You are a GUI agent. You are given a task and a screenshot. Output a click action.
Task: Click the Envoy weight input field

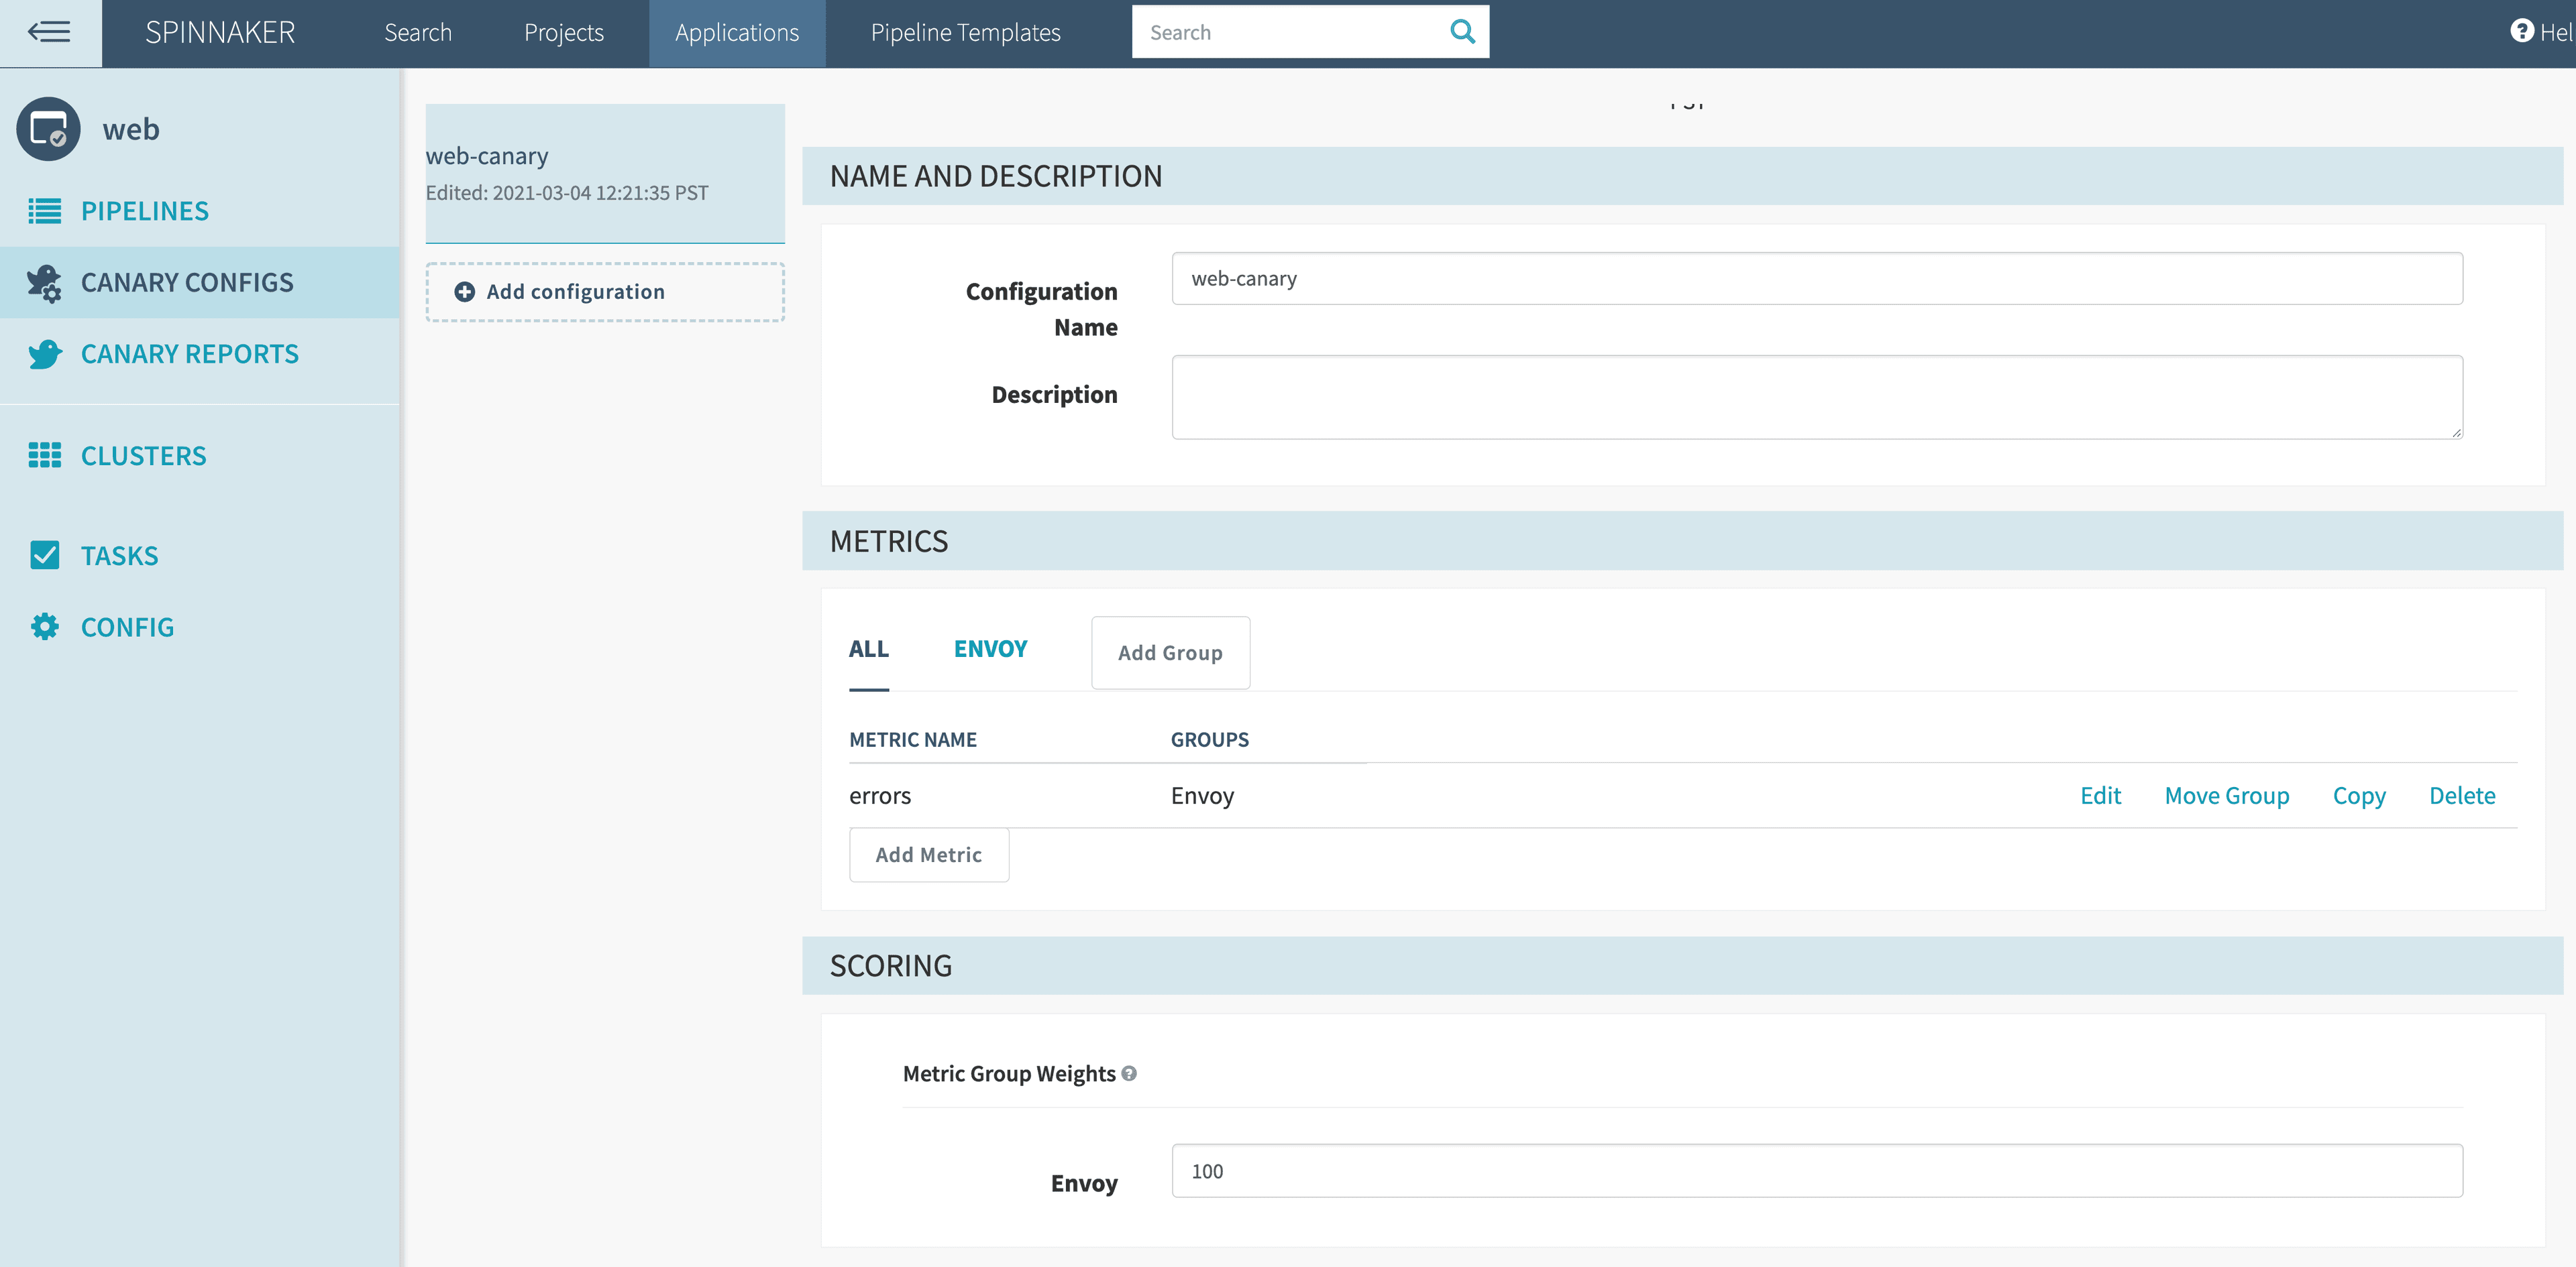click(1816, 1171)
